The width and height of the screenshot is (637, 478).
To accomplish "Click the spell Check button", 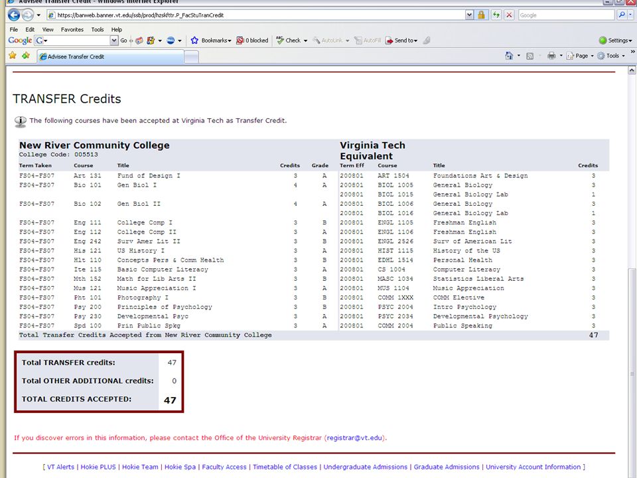I will point(289,40).
